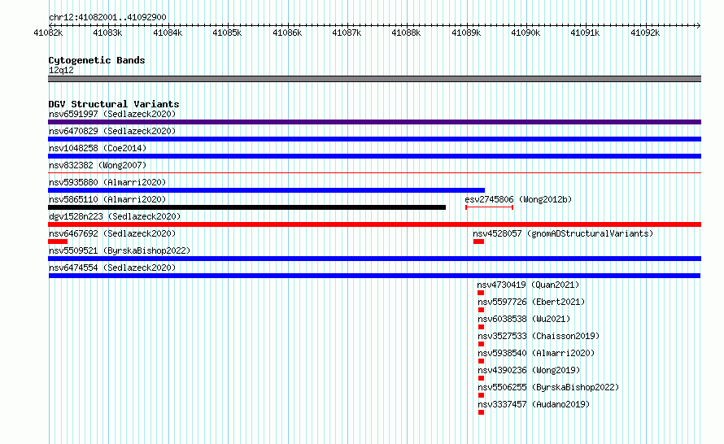Click red marker under nsv6038538
Screen dimensions: 724x444
(x=481, y=327)
